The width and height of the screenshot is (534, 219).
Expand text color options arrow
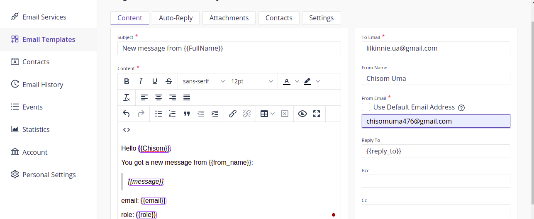pos(297,81)
